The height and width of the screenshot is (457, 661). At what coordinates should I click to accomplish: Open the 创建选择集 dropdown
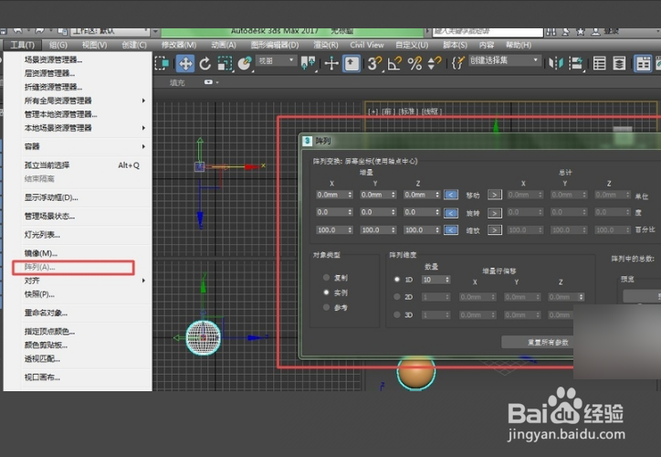505,60
